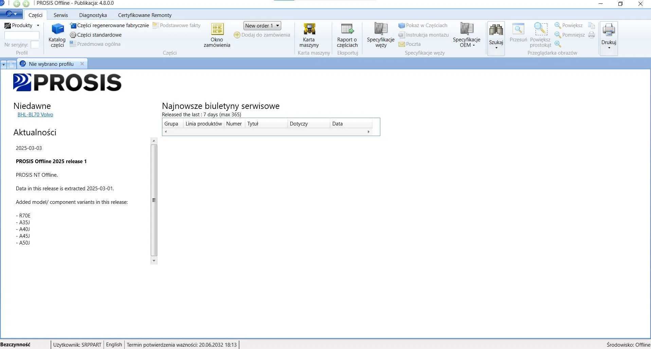
Task: Expand the Specyfikacje OEM menu
Action: (467, 35)
